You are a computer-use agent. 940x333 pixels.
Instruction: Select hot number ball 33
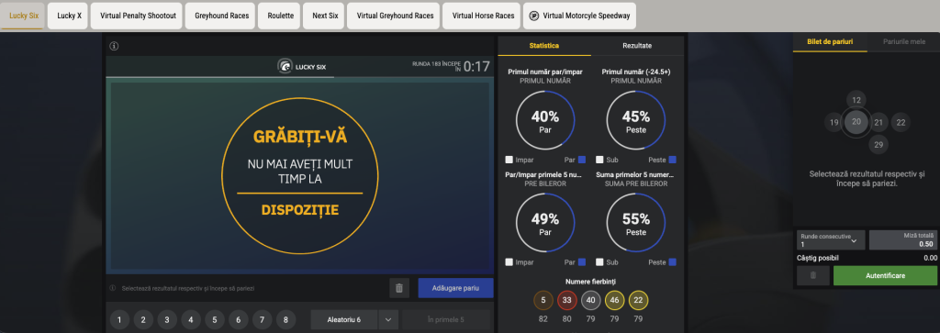pos(567,300)
